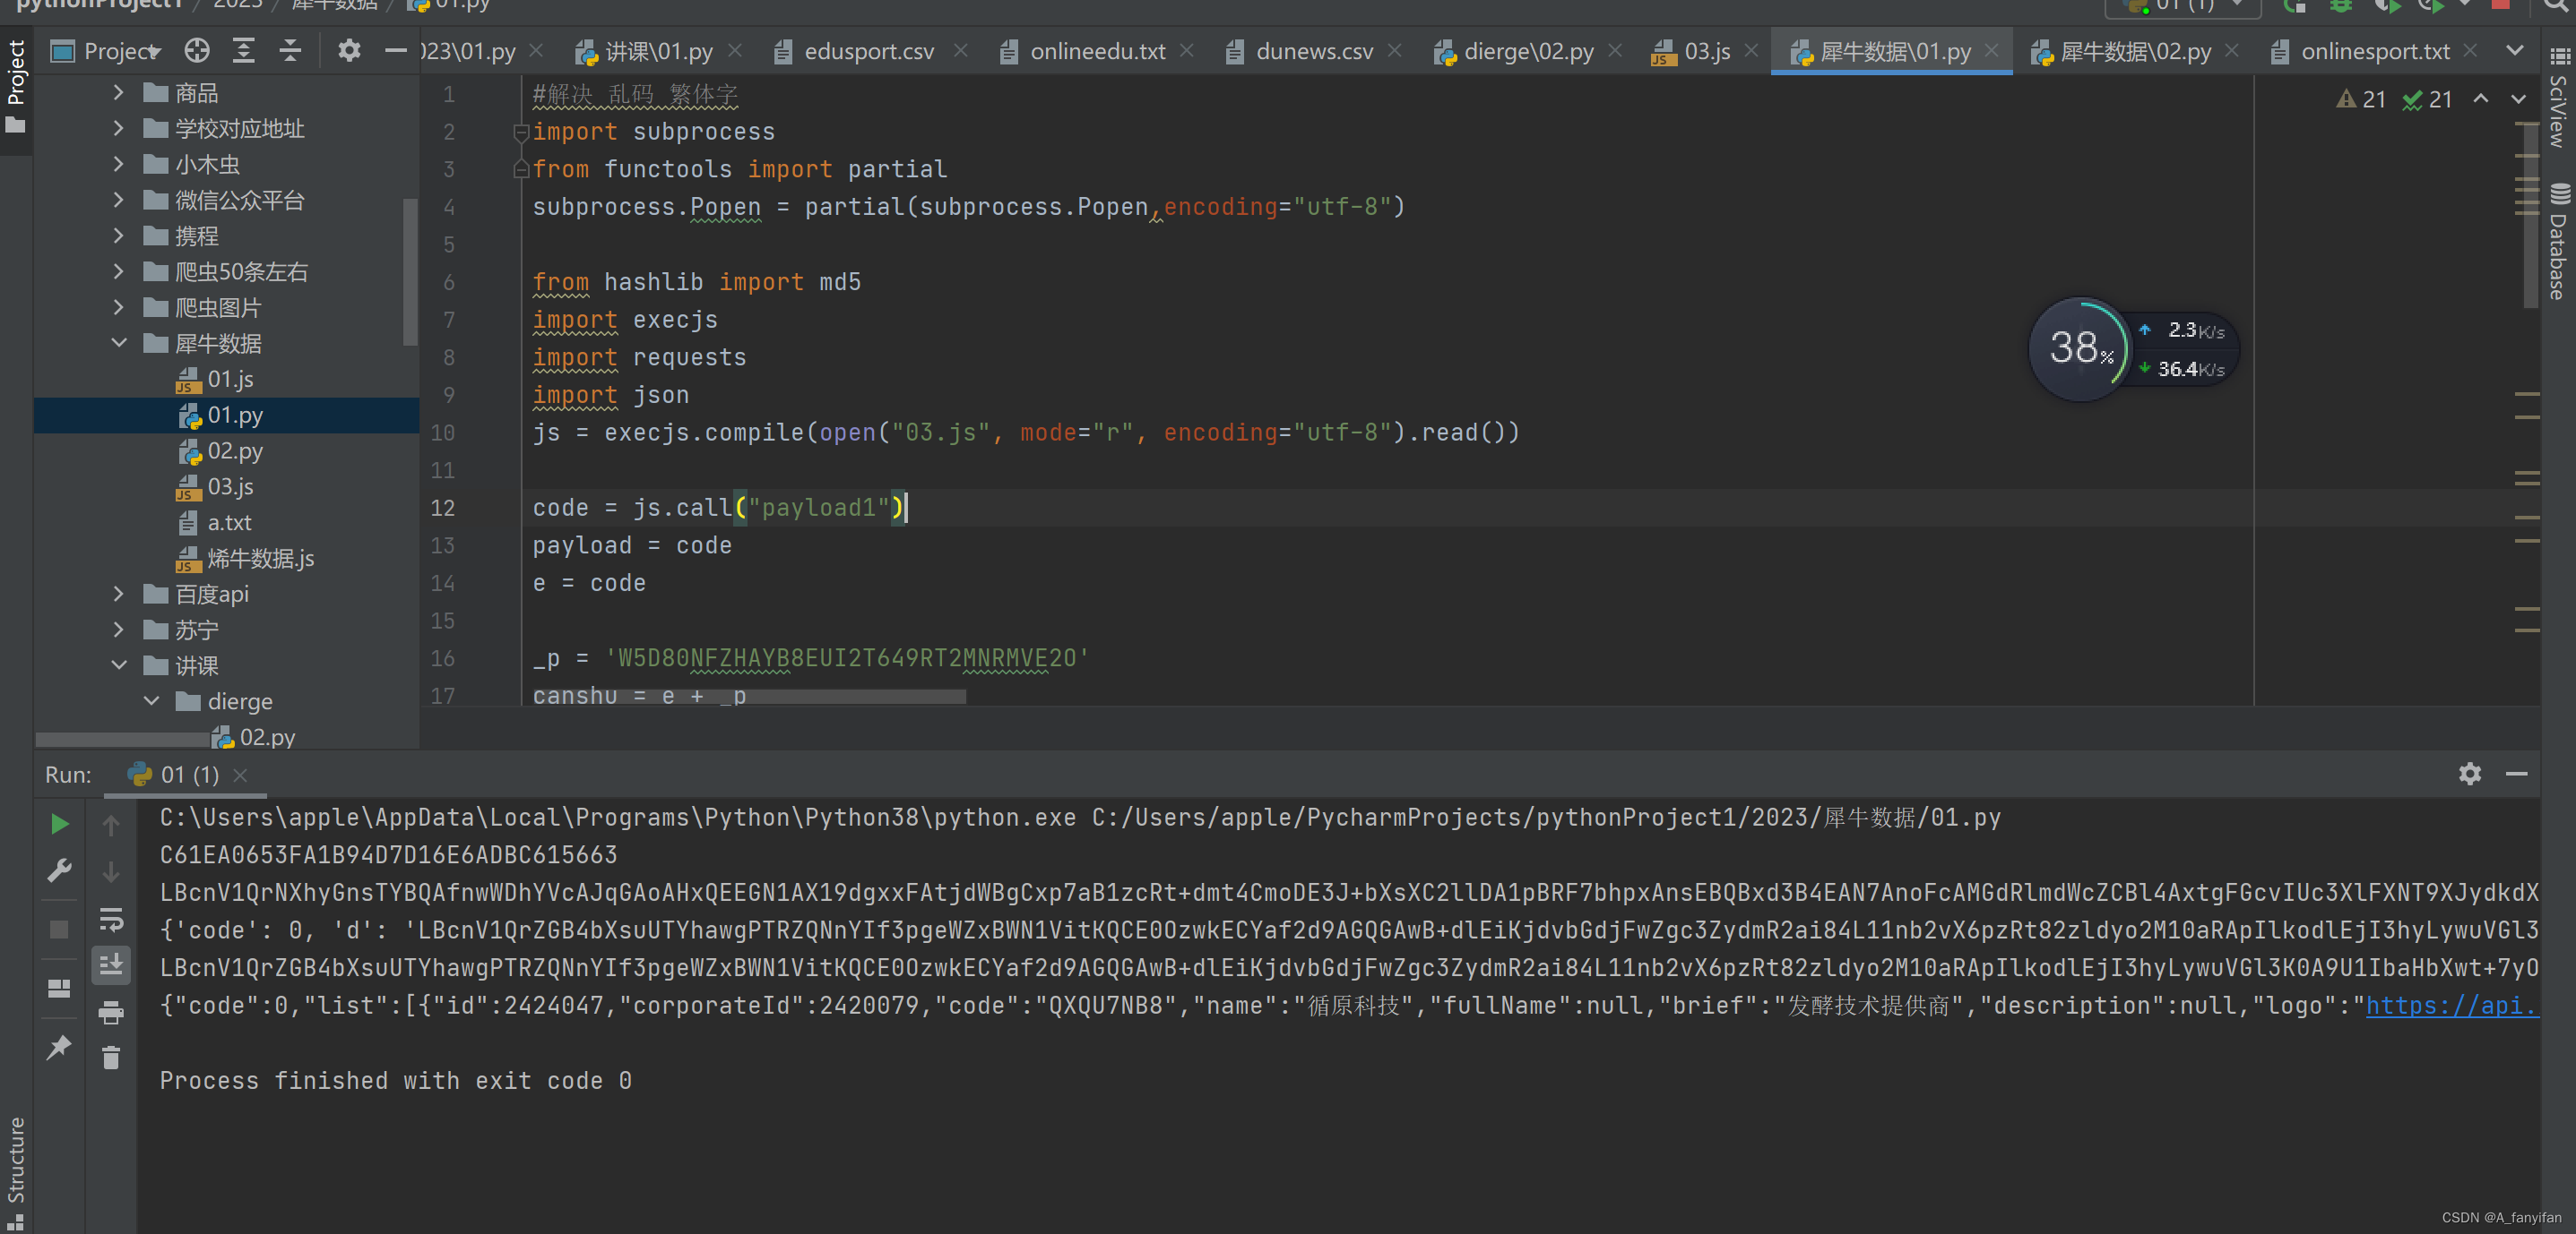The height and width of the screenshot is (1234, 2576).
Task: Collapse the import block fold marker line 2
Action: tap(520, 132)
